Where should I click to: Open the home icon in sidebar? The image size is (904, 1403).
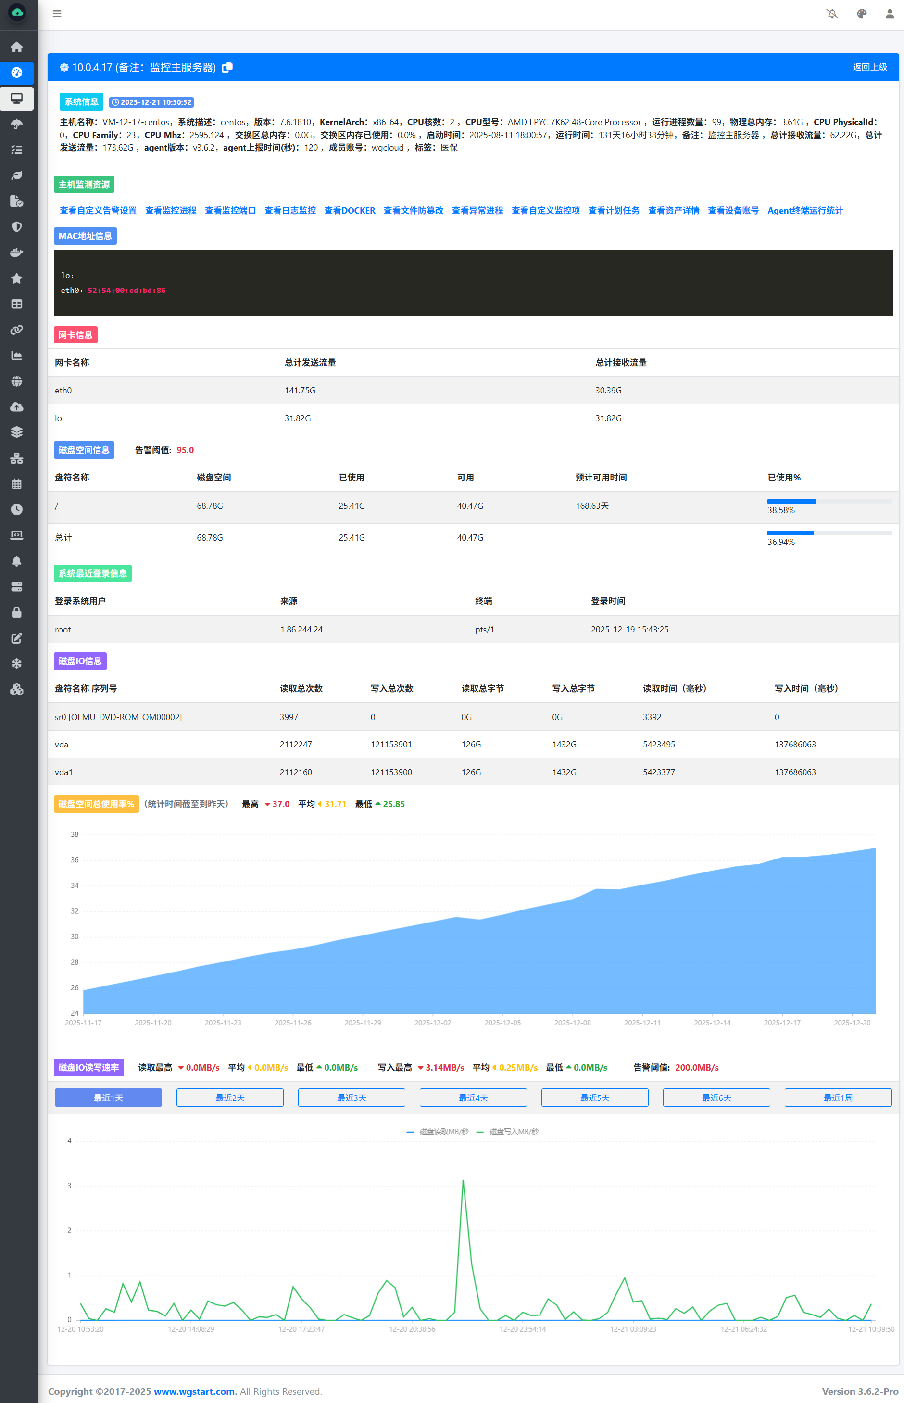[16, 47]
